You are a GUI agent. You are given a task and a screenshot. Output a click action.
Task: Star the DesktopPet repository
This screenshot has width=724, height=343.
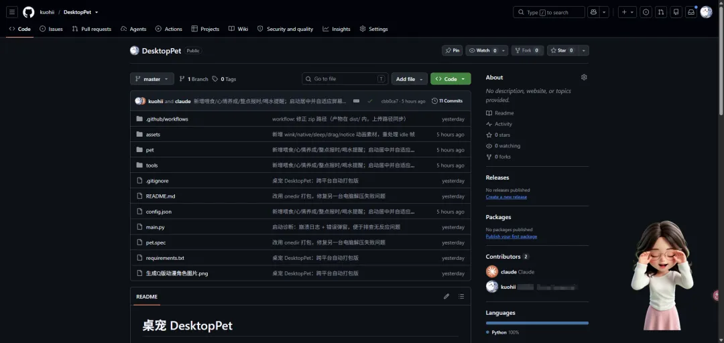pyautogui.click(x=563, y=50)
